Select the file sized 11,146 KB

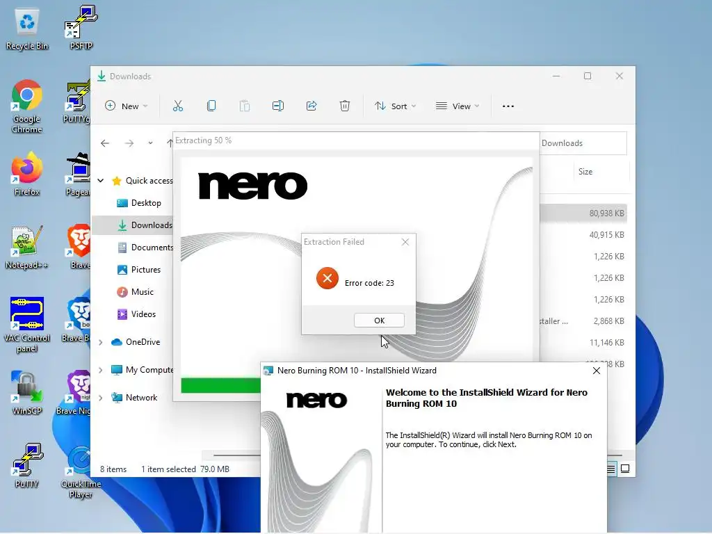pyautogui.click(x=583, y=342)
